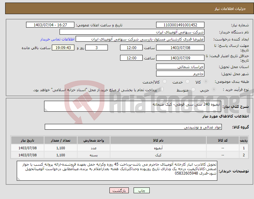
Task: Select the جزیی purchase type radio
Action: point(214,90)
